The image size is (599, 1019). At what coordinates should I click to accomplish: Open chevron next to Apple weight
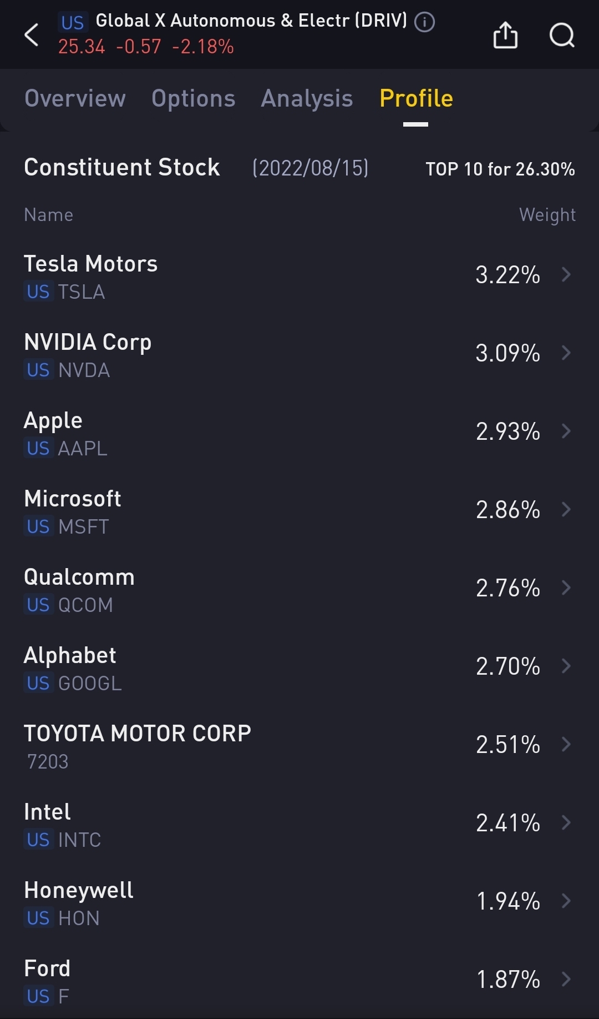click(x=566, y=431)
